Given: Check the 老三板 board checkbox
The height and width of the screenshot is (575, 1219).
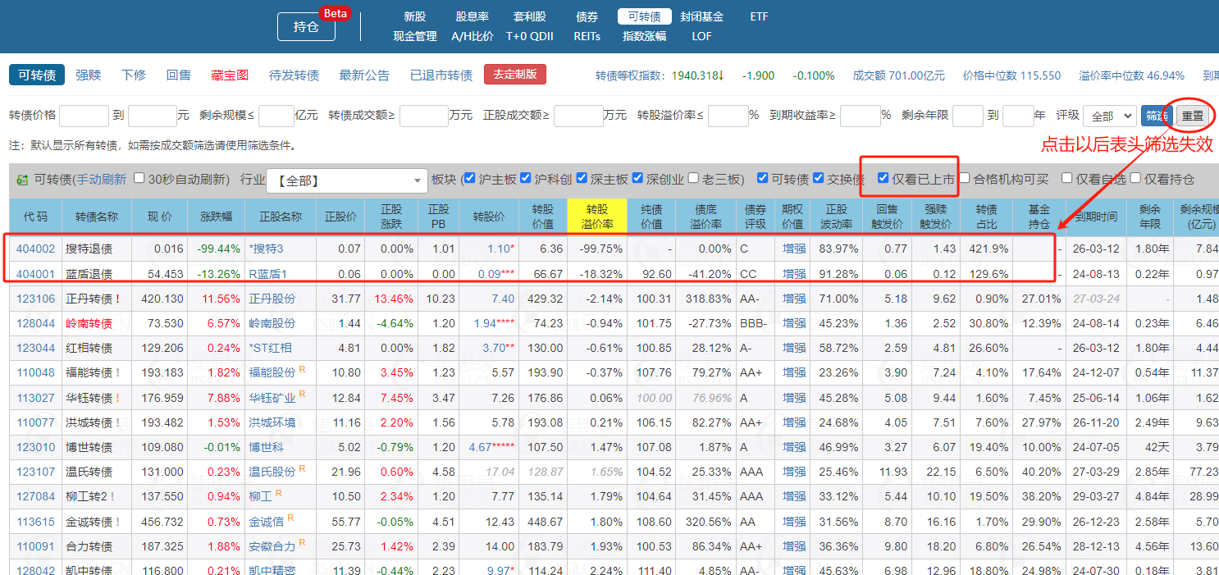Looking at the screenshot, I should tap(695, 178).
